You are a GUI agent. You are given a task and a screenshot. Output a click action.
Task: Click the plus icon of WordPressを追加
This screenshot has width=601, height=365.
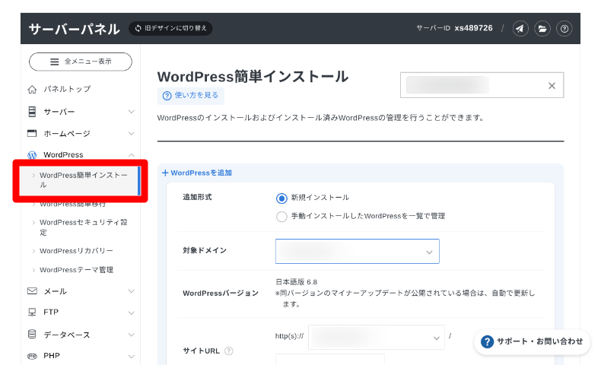(165, 173)
